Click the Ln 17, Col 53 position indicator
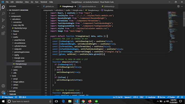185x104 pixels. click(x=118, y=97)
